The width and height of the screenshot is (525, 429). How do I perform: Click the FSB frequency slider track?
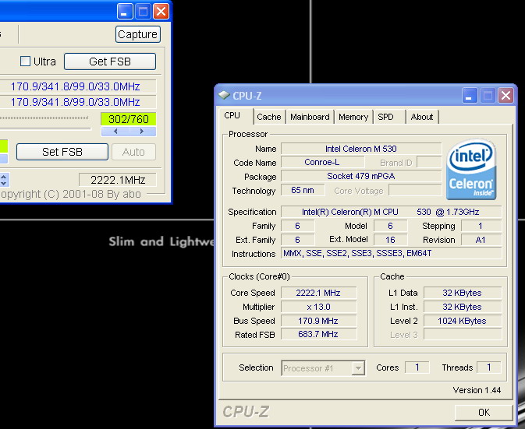(44, 118)
